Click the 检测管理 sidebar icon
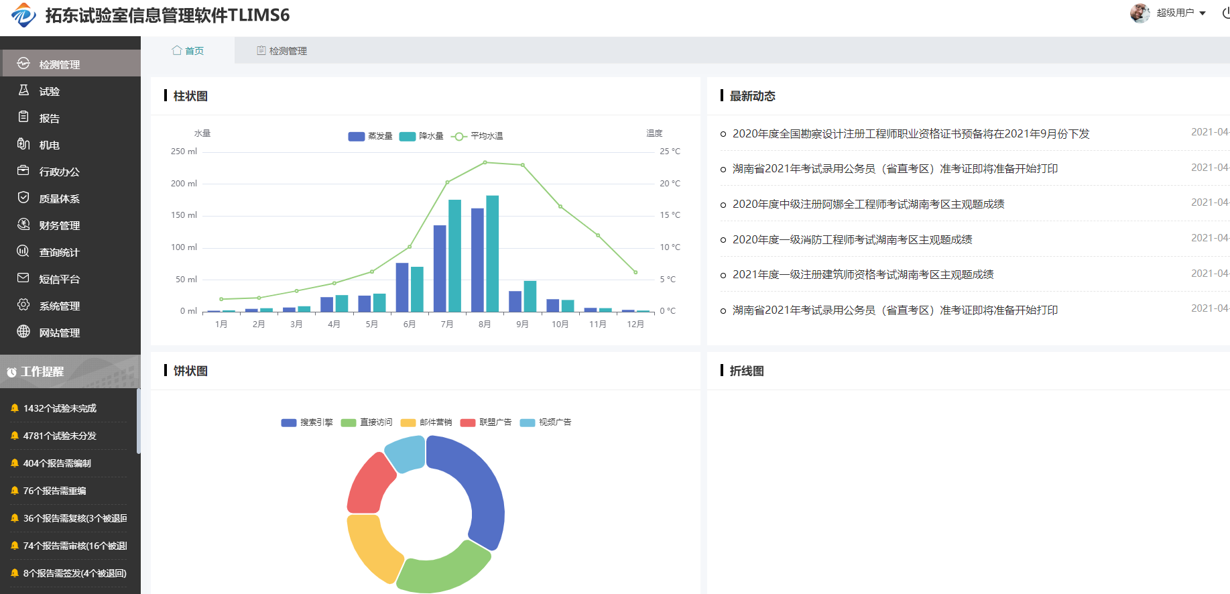This screenshot has width=1230, height=594. click(23, 64)
